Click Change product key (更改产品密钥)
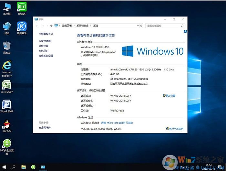The image size is (226, 171). click(176, 129)
